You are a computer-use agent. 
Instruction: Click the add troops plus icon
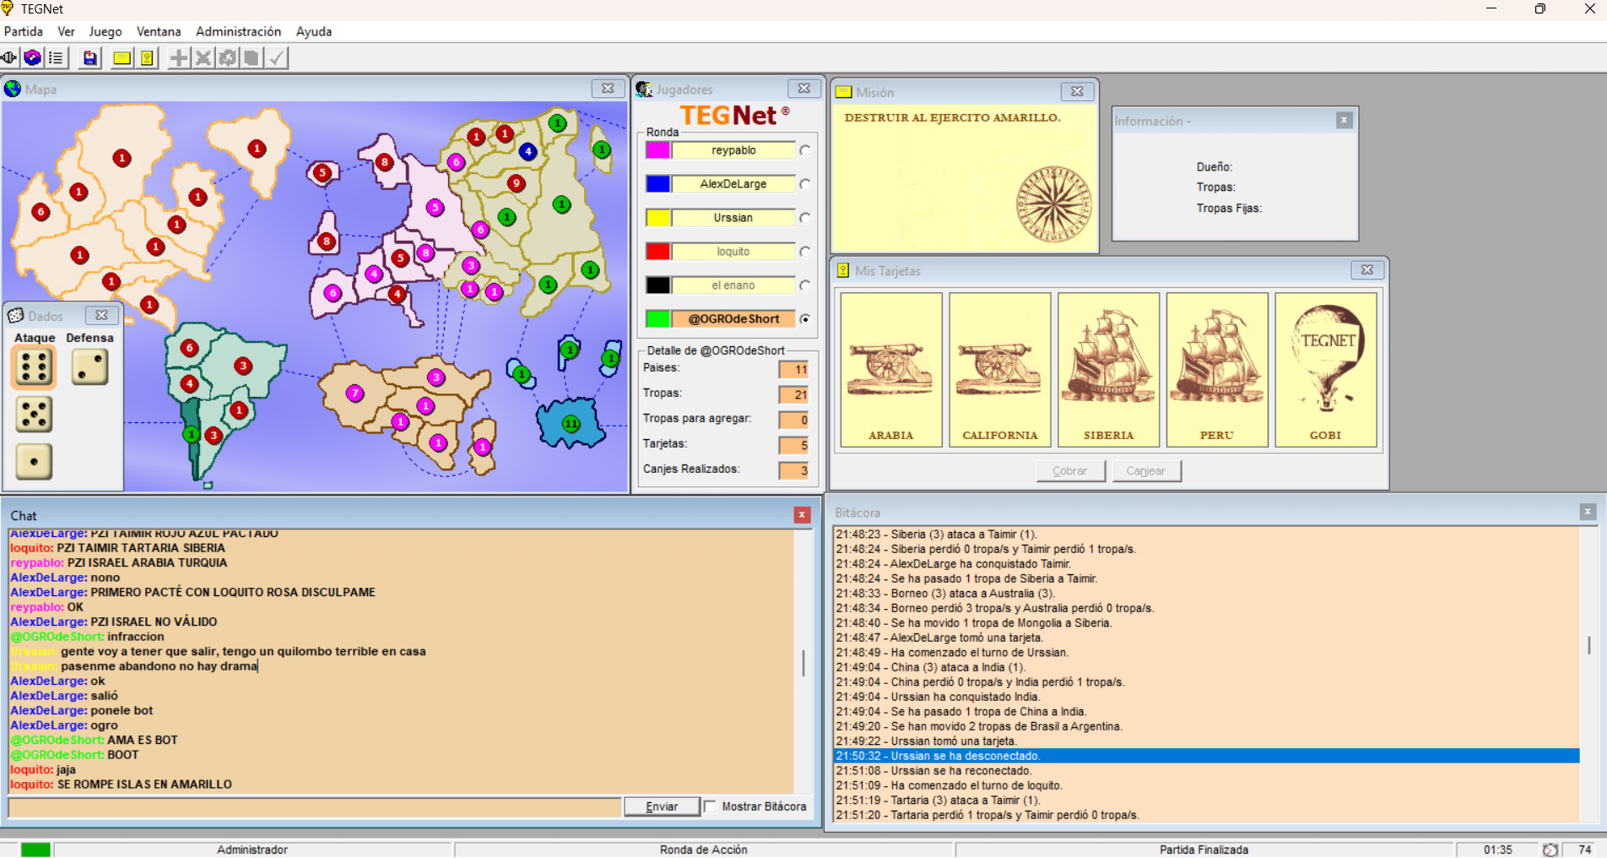tap(178, 57)
